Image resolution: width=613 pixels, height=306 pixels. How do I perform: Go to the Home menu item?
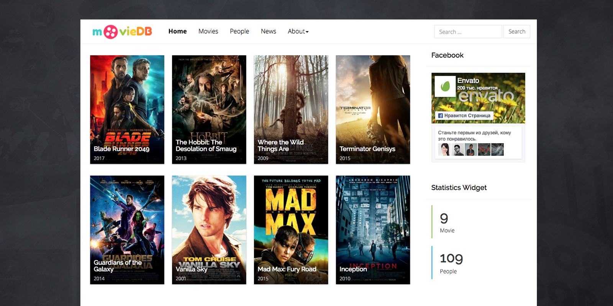click(x=177, y=31)
